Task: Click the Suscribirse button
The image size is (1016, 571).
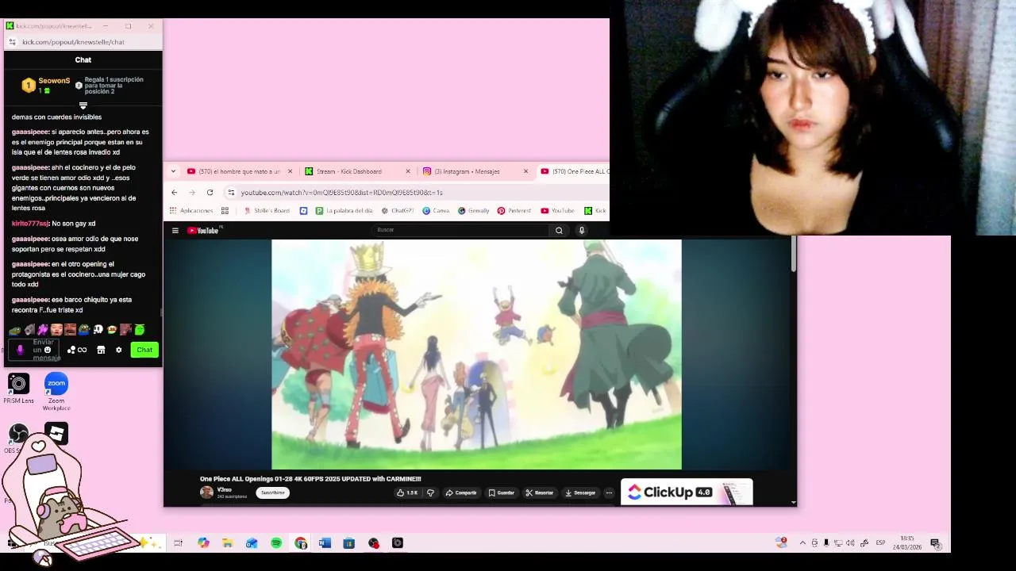Action: pos(272,492)
